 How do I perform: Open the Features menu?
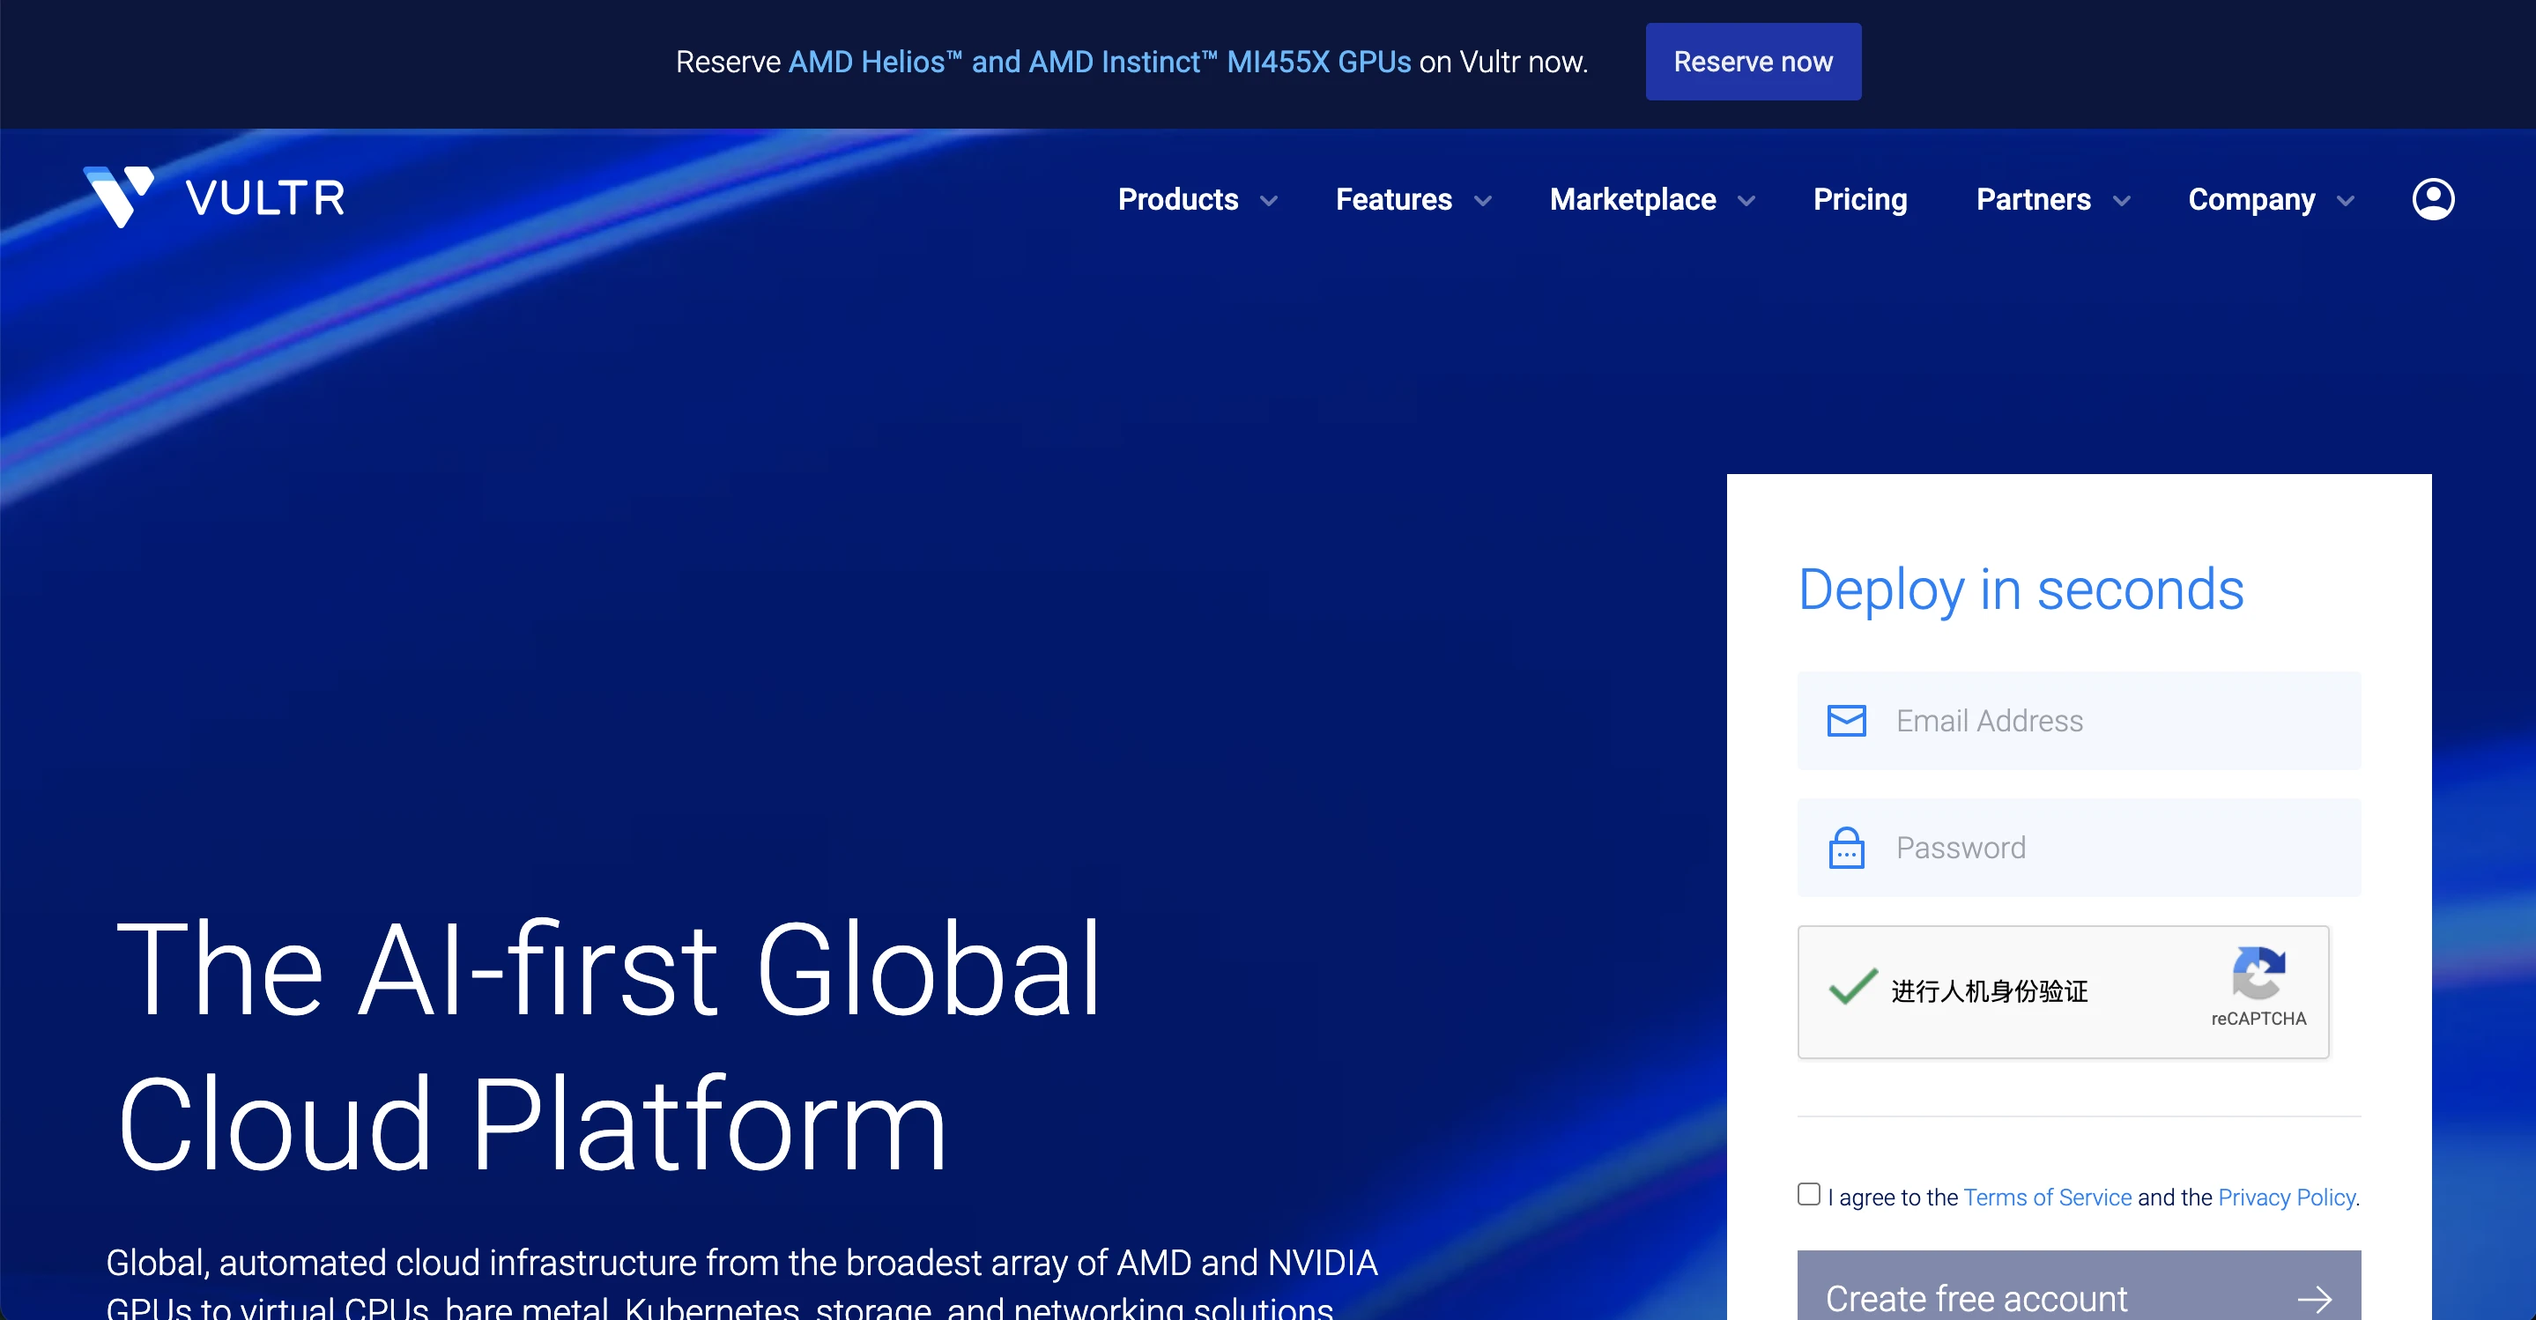pos(1393,200)
